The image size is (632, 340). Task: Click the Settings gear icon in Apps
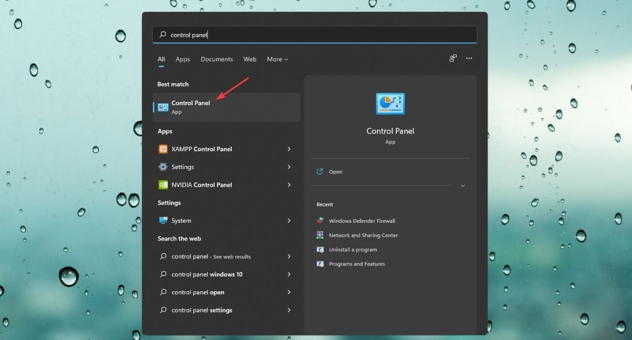163,167
